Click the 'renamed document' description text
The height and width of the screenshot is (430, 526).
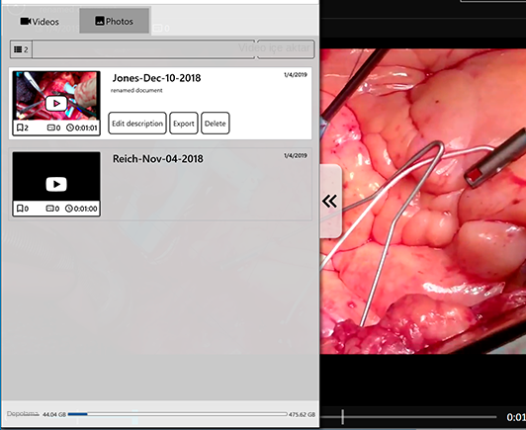coord(136,90)
